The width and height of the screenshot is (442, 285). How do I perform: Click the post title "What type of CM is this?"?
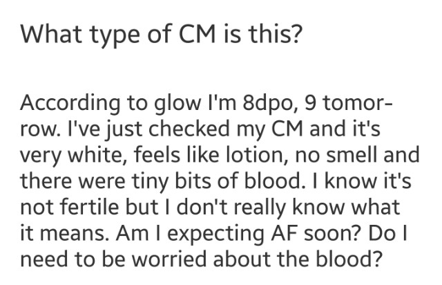[160, 33]
